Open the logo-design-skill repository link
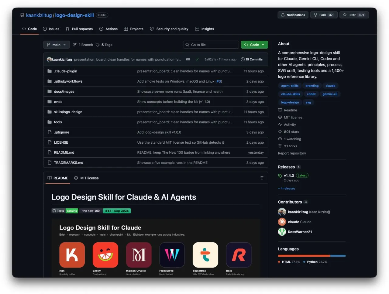The image size is (389, 294). pos(74,15)
